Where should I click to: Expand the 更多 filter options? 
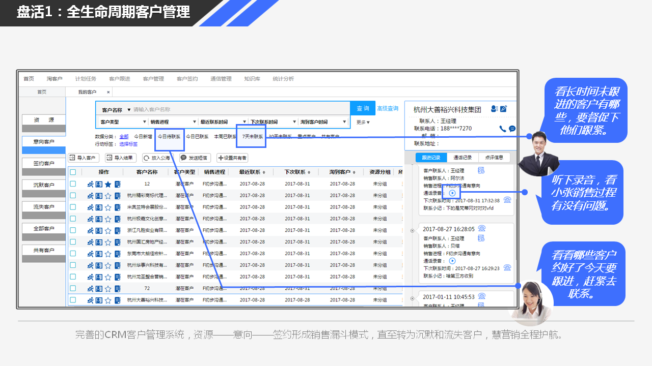point(363,122)
